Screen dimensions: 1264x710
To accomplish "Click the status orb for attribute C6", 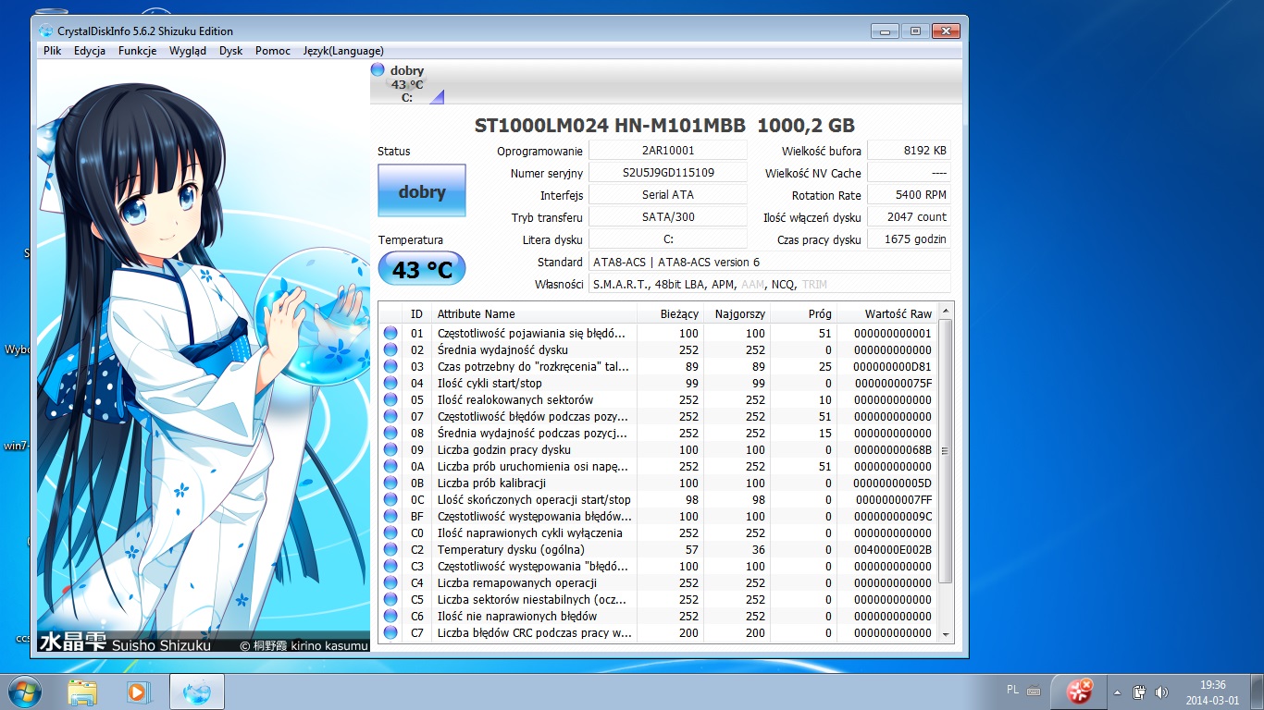I will click(390, 616).
